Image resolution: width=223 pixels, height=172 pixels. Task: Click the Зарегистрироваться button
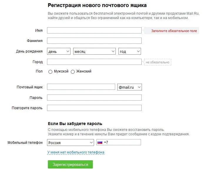click(70, 164)
